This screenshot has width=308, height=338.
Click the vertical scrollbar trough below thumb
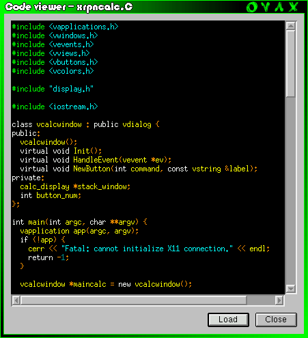coord(291,191)
